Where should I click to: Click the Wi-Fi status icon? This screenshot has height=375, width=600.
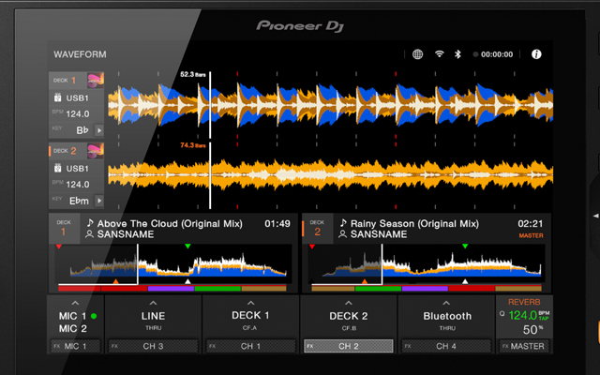[439, 54]
